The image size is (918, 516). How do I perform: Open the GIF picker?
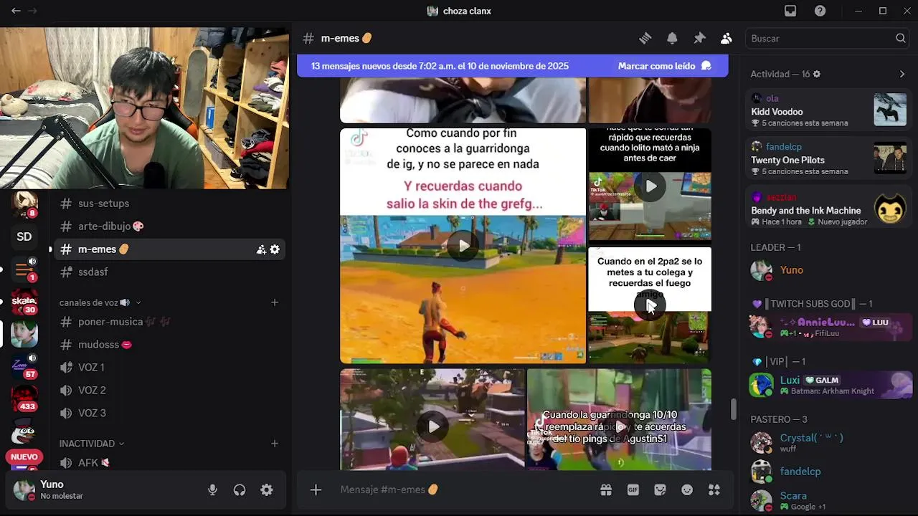coord(633,489)
